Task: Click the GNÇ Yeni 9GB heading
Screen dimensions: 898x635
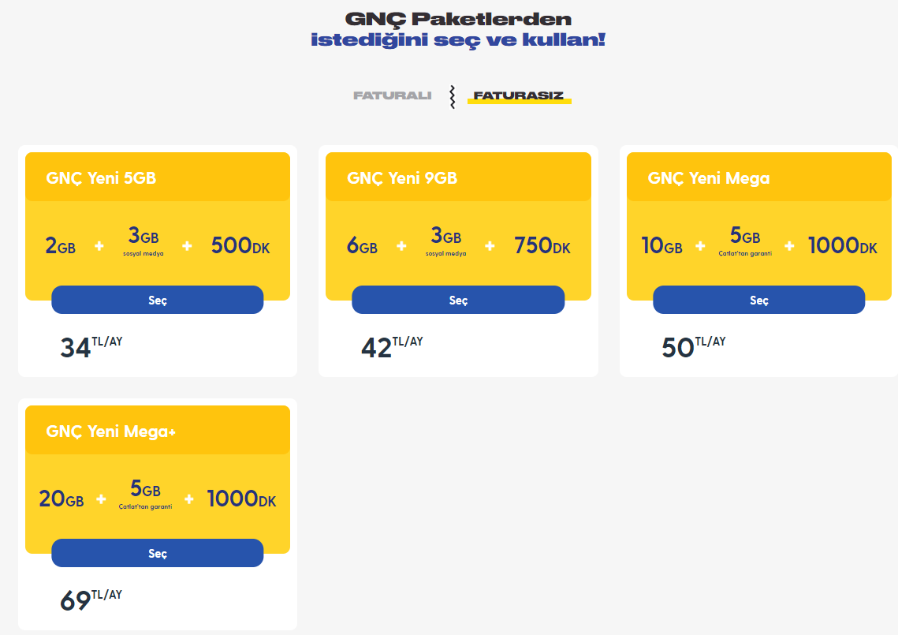Action: 402,178
